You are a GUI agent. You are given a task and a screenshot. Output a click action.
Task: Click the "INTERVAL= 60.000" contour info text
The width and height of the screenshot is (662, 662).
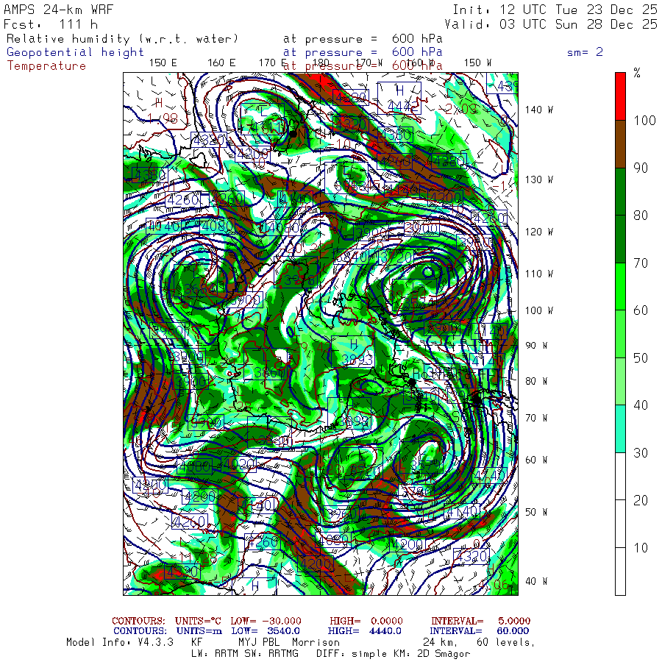480,631
